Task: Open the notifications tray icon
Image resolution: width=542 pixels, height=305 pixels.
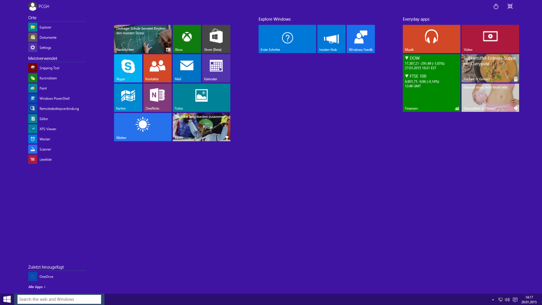Action: [x=515, y=299]
